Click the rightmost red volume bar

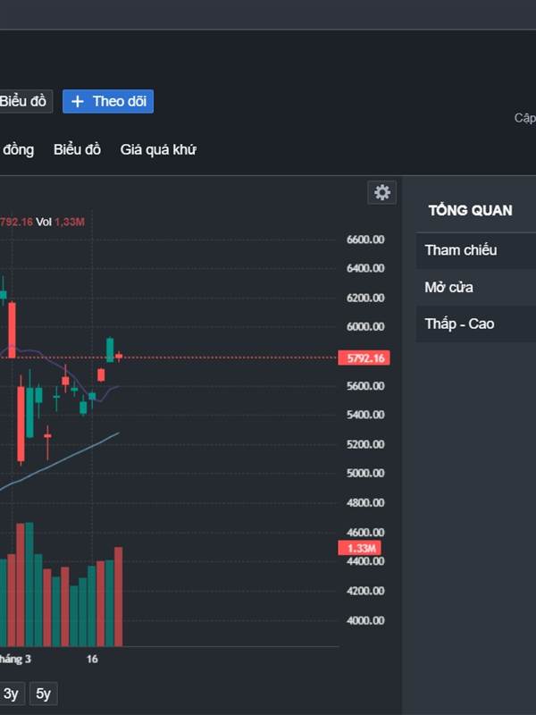click(x=118, y=596)
